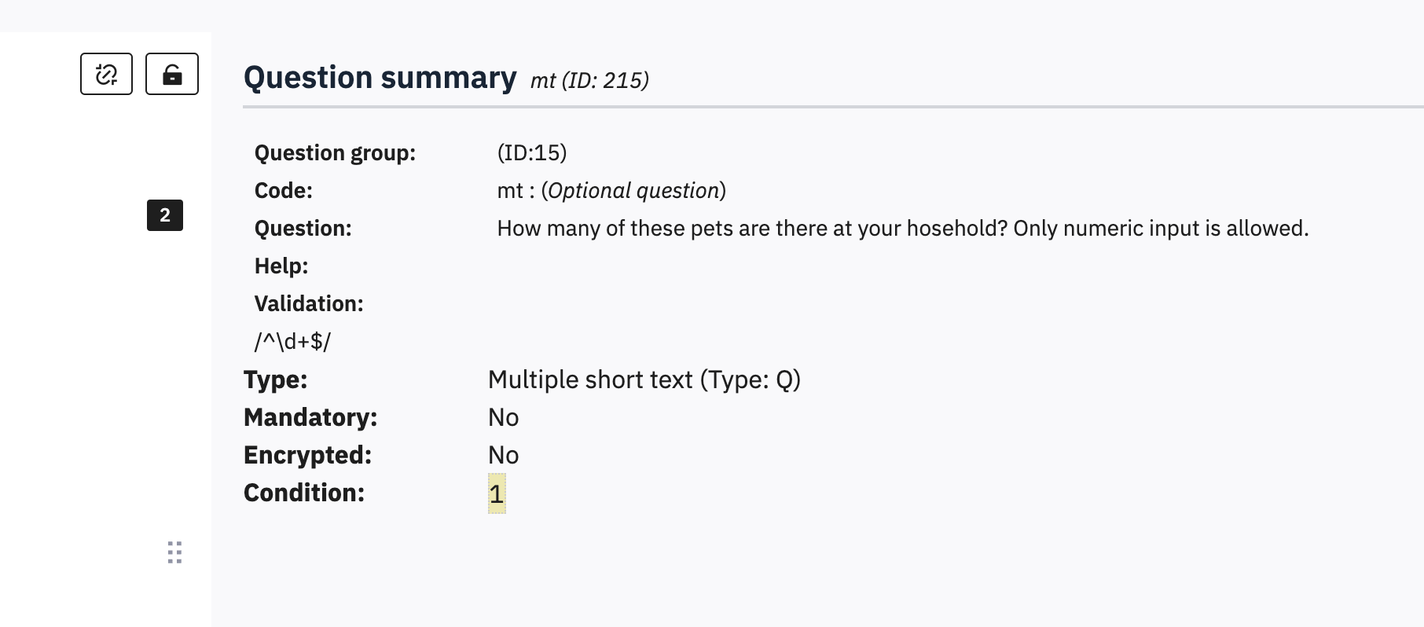The image size is (1424, 627).
Task: Click the Question summary heading
Action: click(380, 78)
